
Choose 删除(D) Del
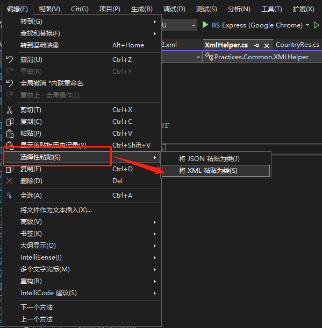click(82, 181)
